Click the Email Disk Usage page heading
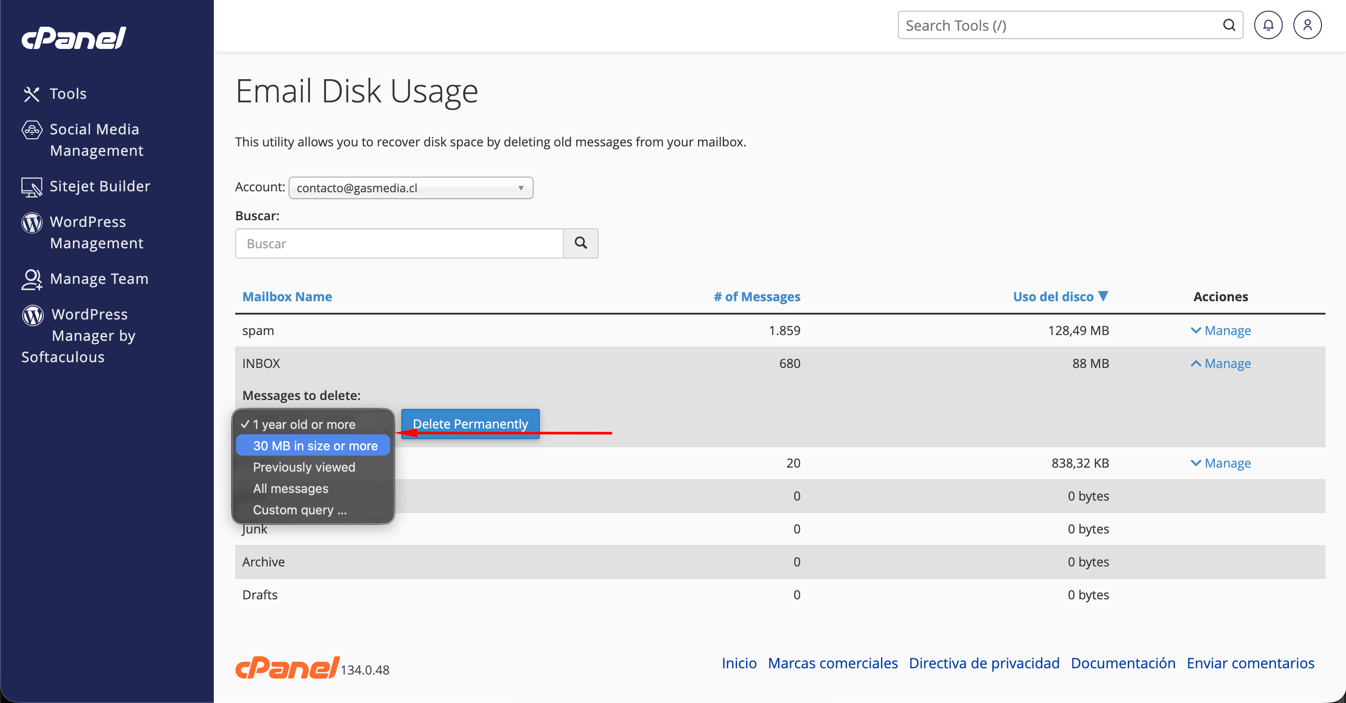This screenshot has width=1346, height=703. [x=357, y=91]
